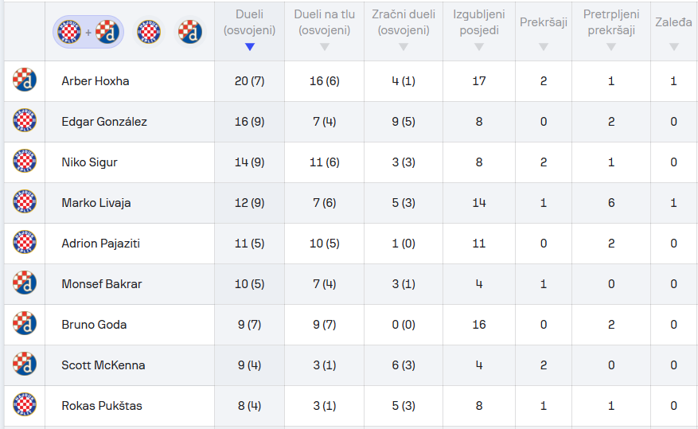Click the team crest beside Marko Livaja
Screen dimensions: 698x429
coord(25,202)
